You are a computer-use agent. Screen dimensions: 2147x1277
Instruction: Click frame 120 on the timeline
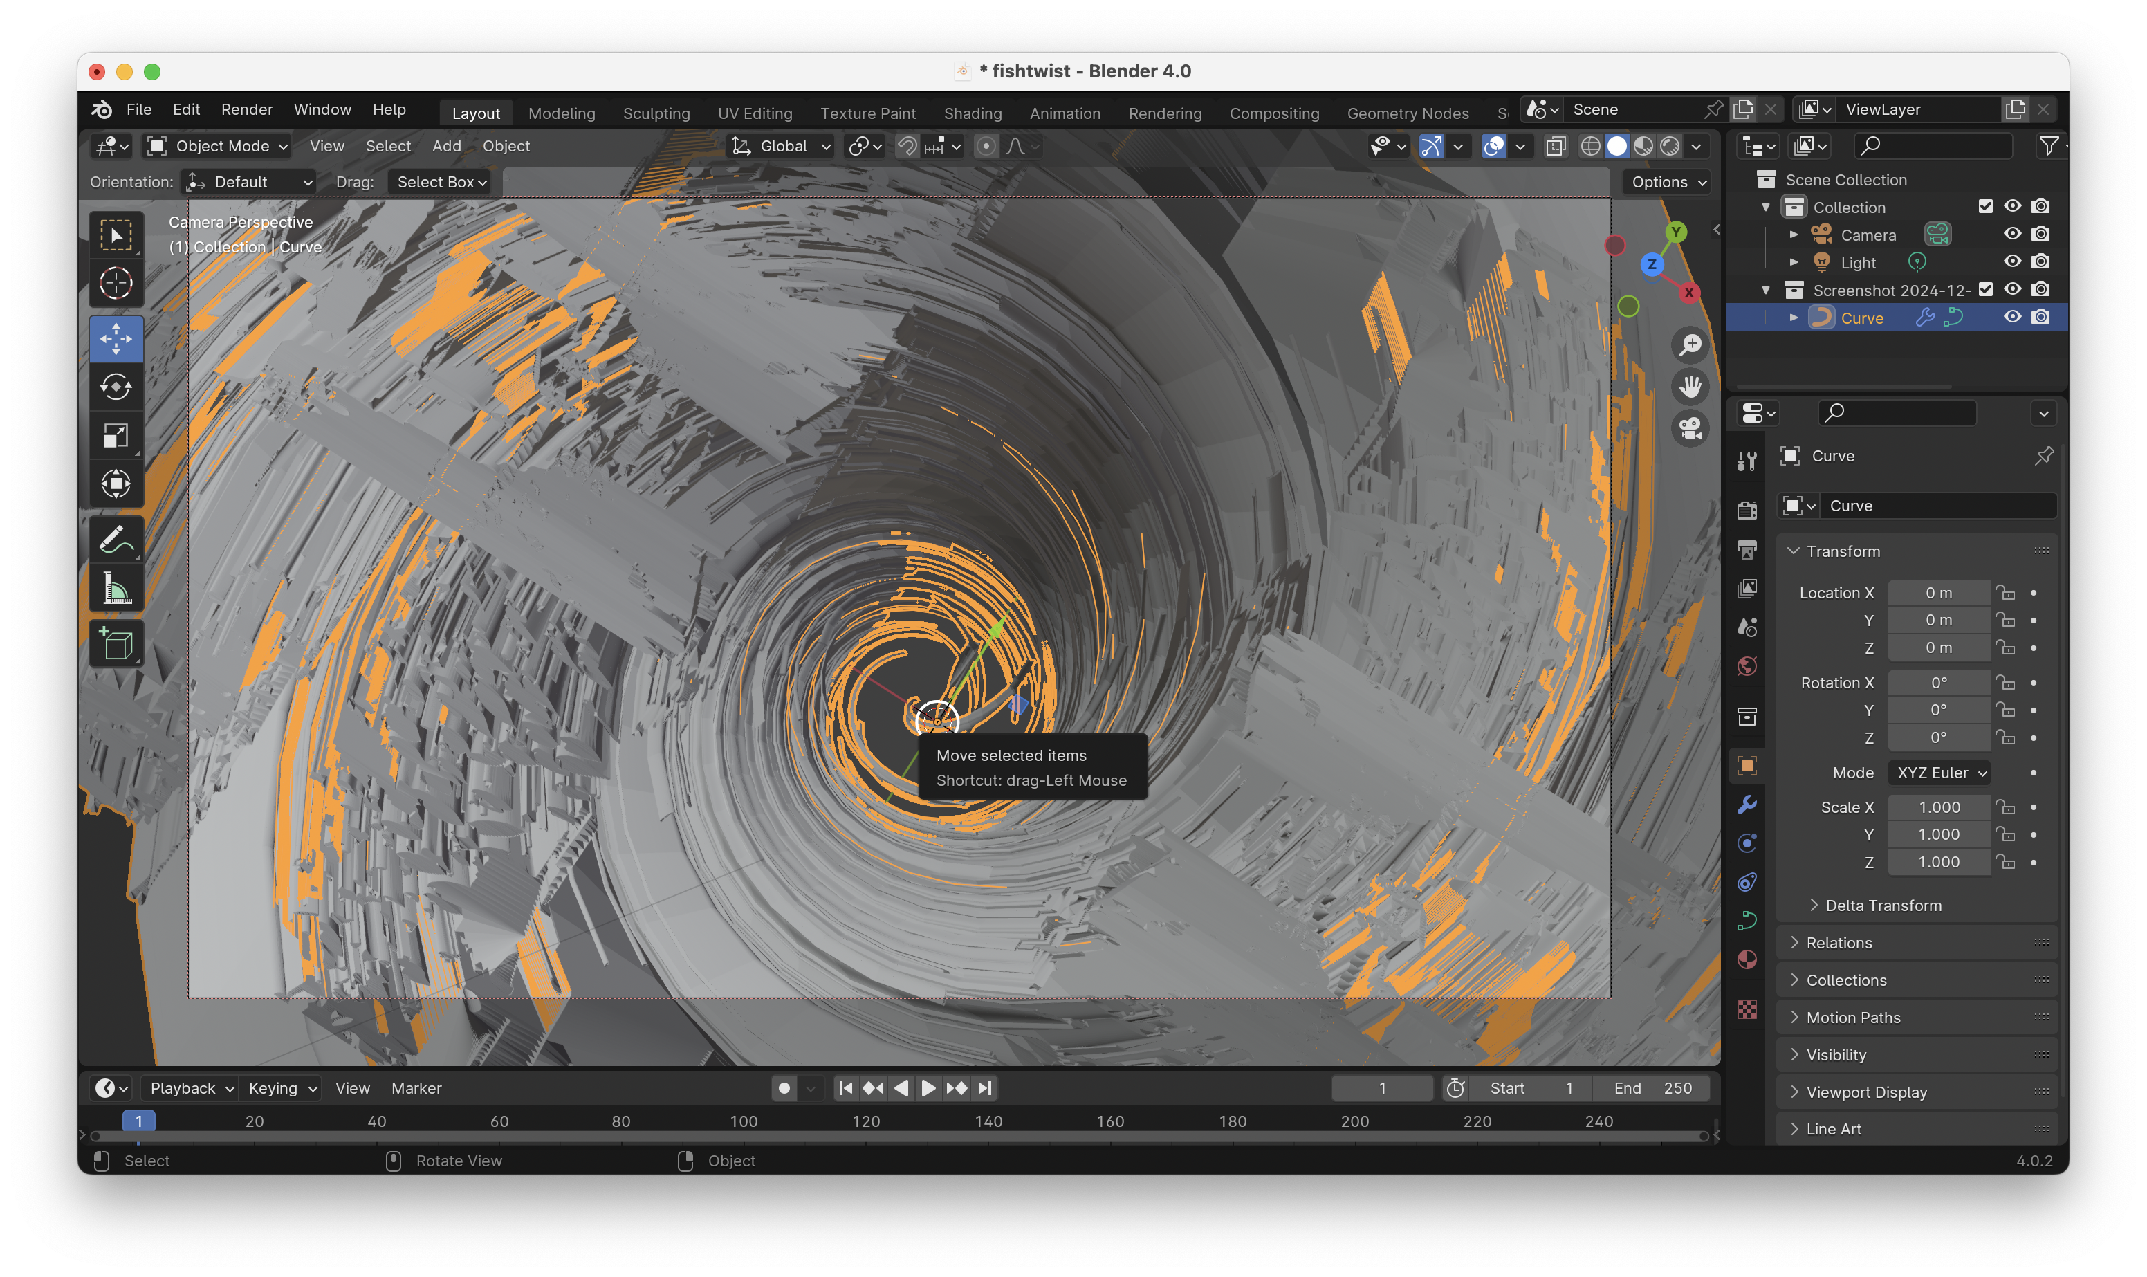[865, 1121]
